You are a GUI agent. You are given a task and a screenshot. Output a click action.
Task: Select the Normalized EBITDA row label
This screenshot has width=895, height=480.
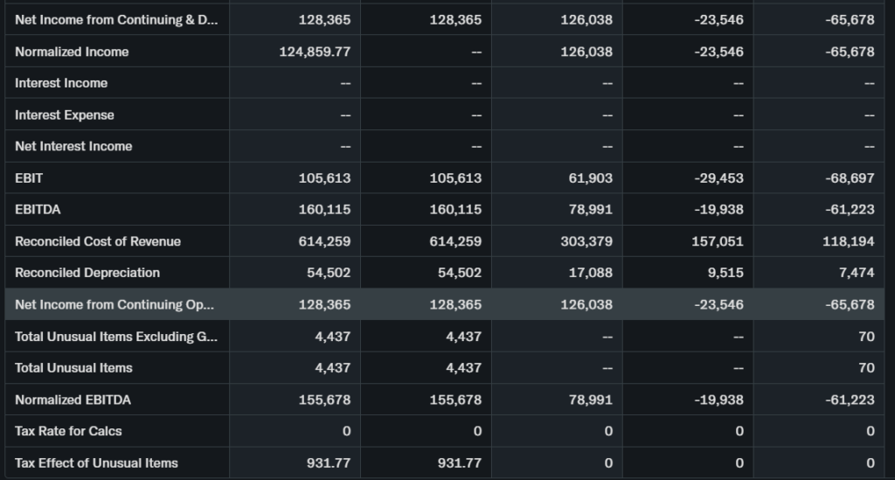(x=73, y=400)
